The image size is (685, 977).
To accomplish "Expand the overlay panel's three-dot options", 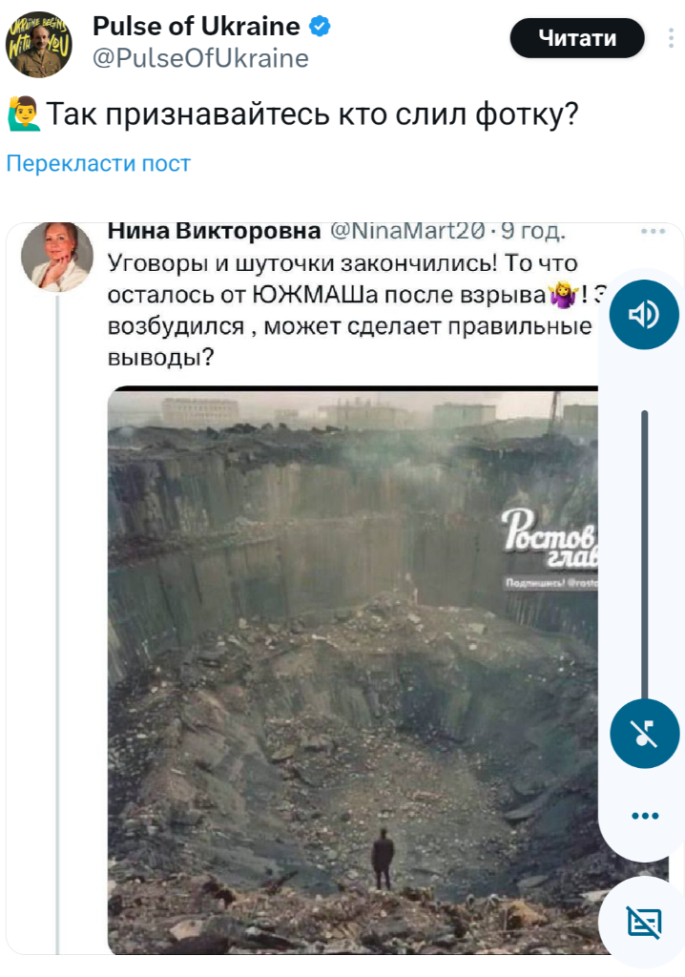I will click(645, 816).
